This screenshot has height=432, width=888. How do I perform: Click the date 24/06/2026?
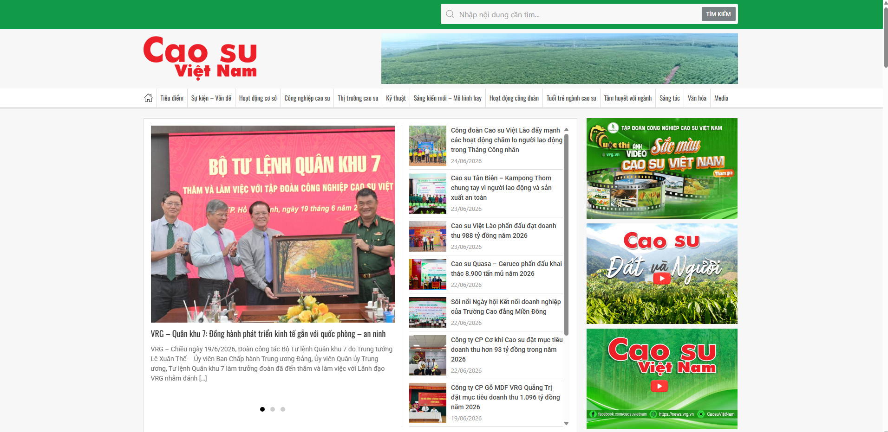466,161
